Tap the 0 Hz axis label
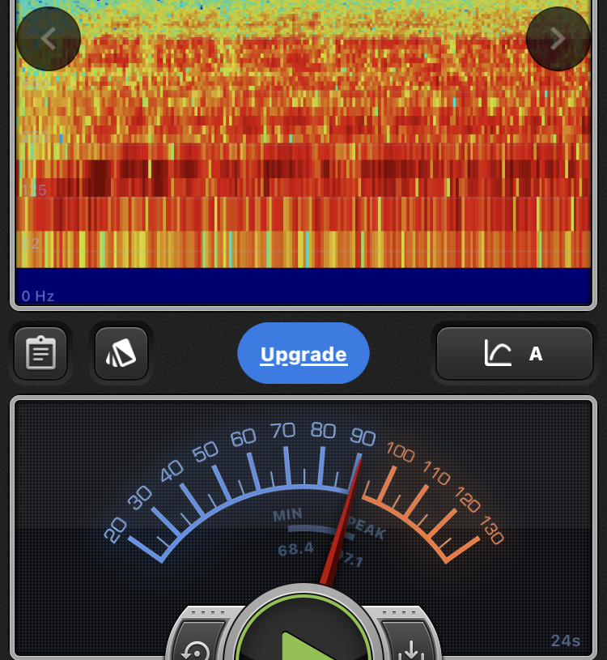 (x=38, y=296)
